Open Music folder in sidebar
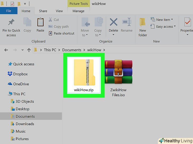 pos(18,131)
